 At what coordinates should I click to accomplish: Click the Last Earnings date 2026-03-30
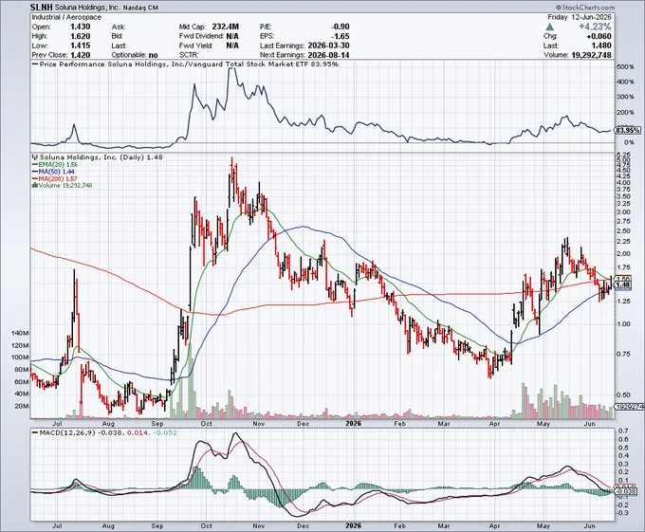328,46
